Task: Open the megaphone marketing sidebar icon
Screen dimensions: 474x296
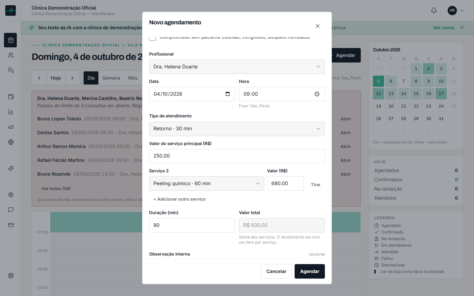Action: pos(11,127)
